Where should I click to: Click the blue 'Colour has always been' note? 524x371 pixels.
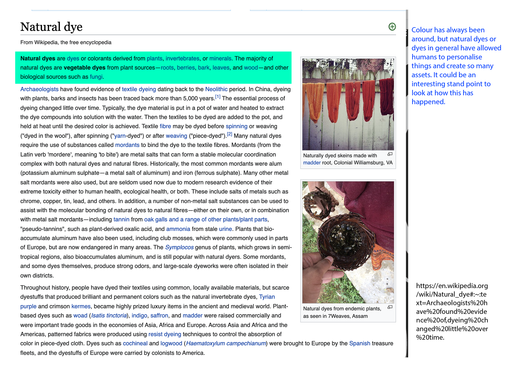[456, 66]
